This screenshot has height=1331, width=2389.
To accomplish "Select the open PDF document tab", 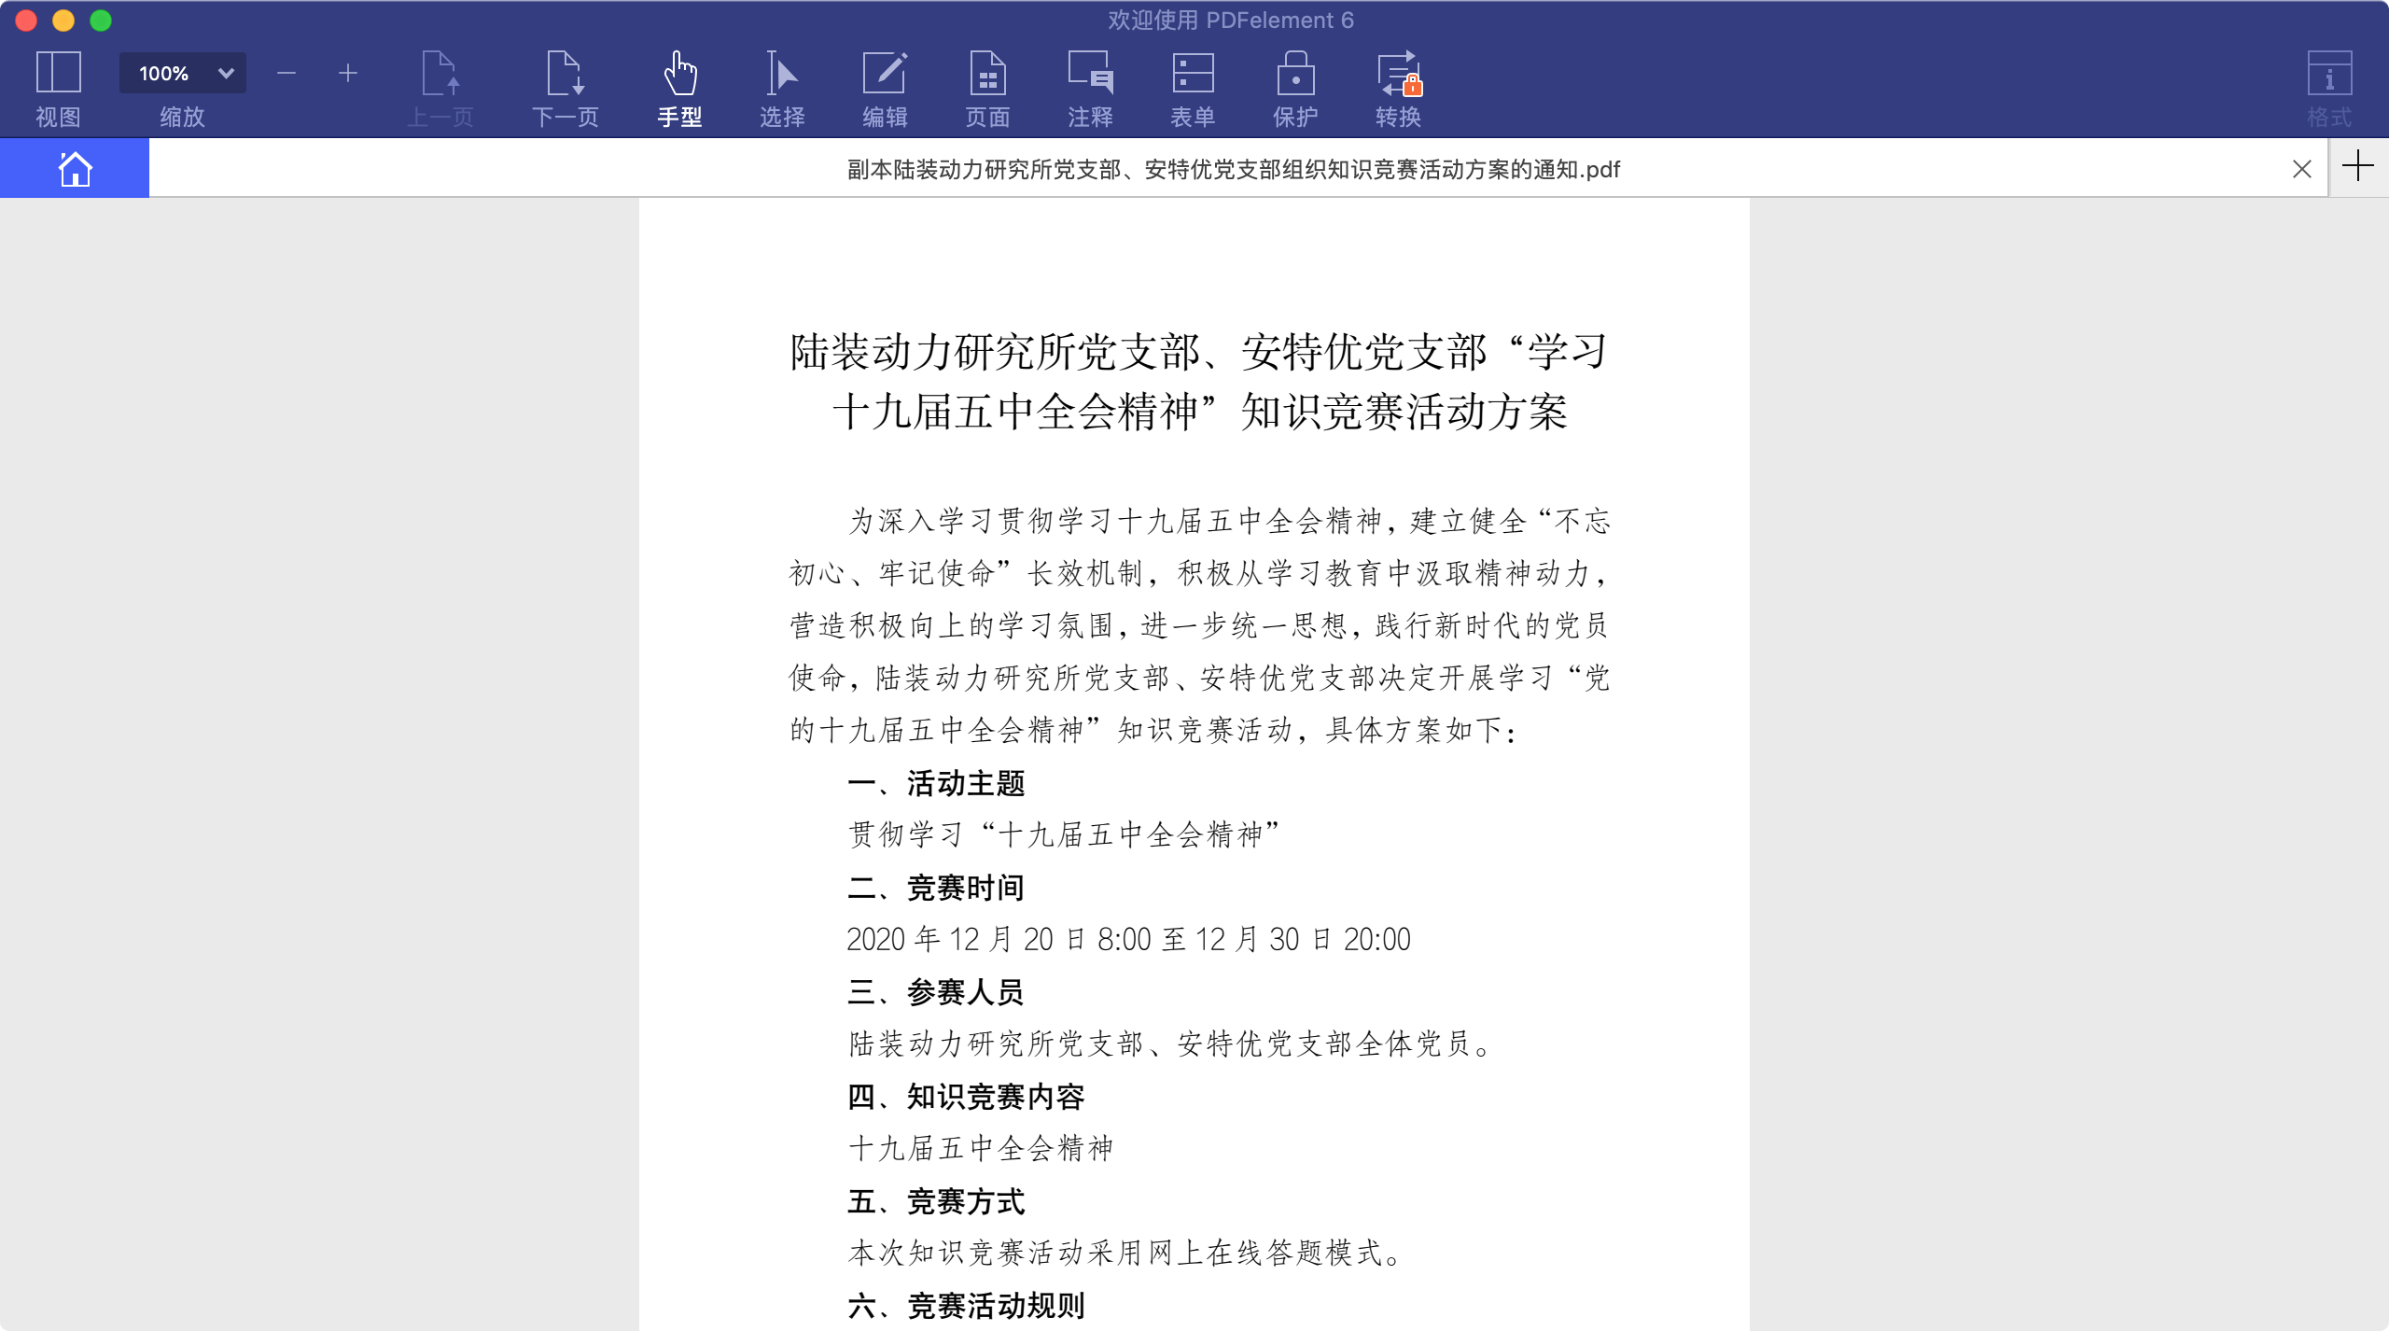I will 1232,169.
